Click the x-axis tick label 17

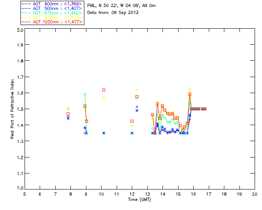click(209, 194)
